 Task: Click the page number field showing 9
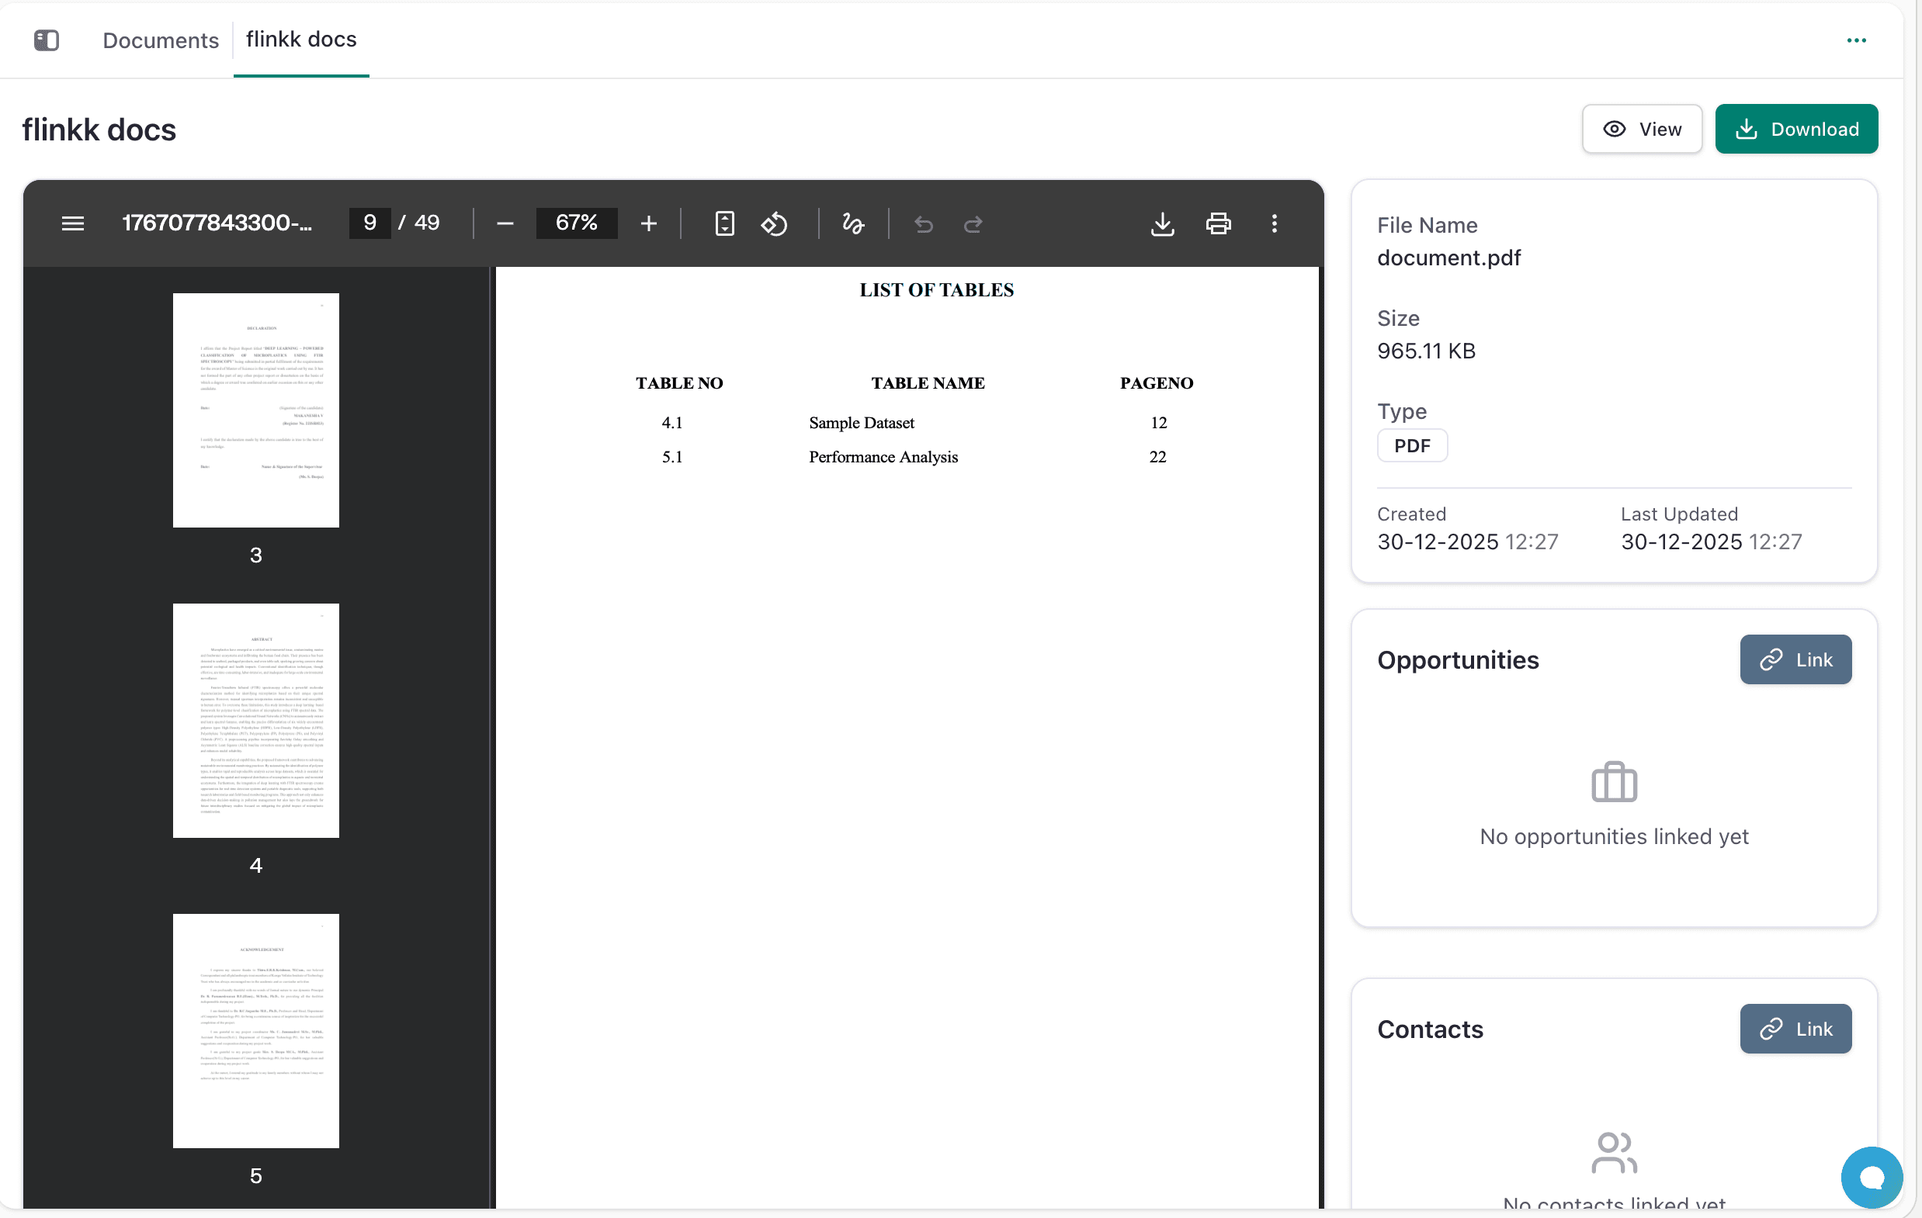[369, 223]
